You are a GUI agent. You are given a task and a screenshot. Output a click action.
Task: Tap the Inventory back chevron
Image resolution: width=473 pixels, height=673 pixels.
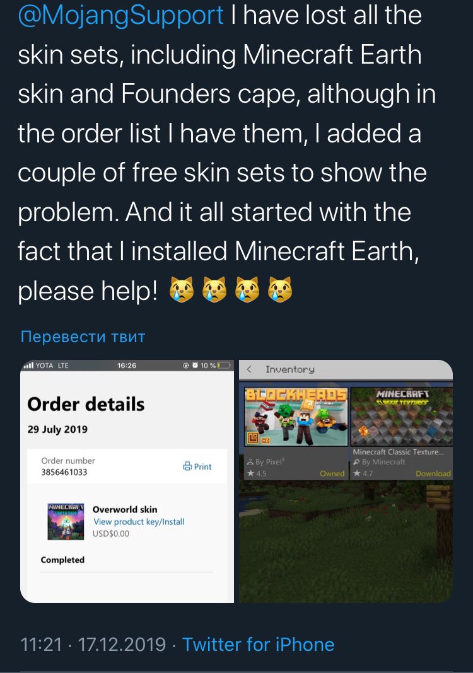pyautogui.click(x=248, y=369)
